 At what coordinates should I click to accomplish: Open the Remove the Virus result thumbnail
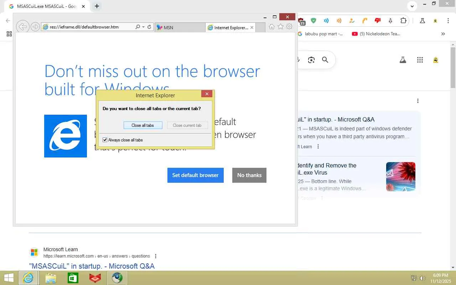click(x=401, y=177)
